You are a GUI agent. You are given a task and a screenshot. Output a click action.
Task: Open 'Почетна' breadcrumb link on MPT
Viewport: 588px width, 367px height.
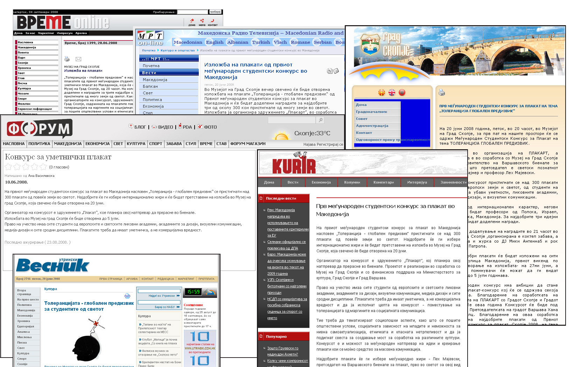(149, 50)
